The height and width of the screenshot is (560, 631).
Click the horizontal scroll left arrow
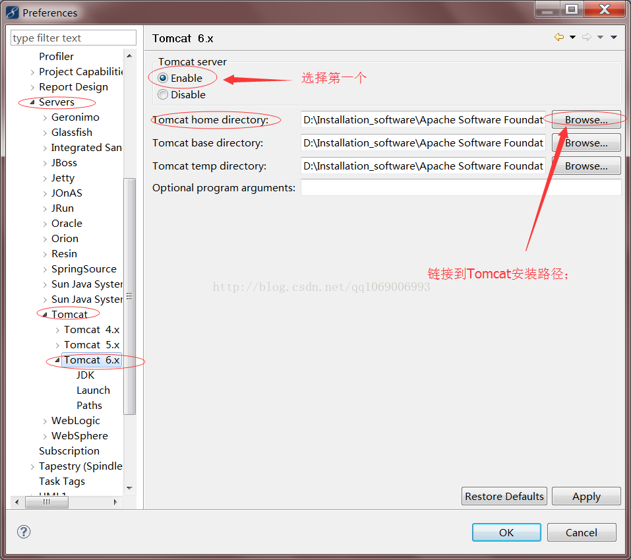tap(17, 502)
